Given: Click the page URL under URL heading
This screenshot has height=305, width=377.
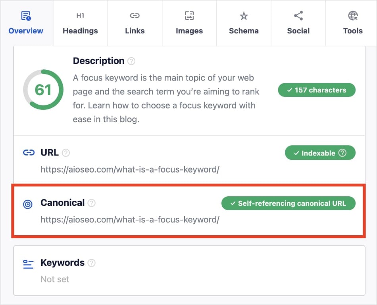Looking at the screenshot, I should click(130, 170).
